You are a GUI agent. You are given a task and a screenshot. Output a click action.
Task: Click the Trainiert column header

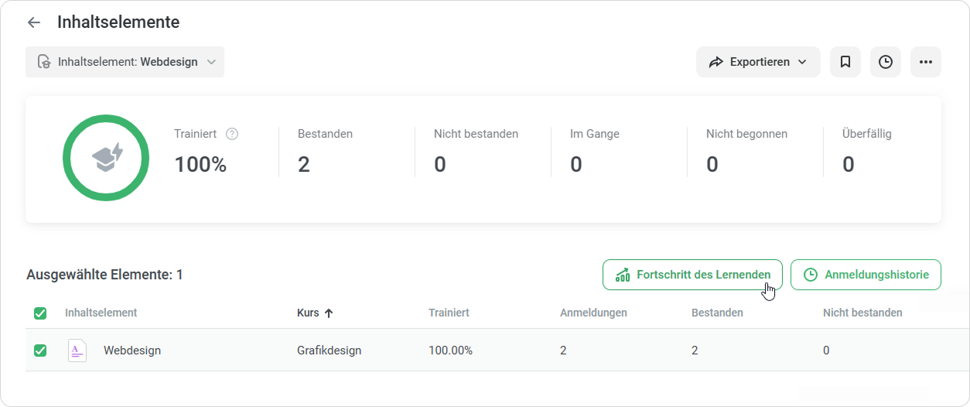pos(449,313)
